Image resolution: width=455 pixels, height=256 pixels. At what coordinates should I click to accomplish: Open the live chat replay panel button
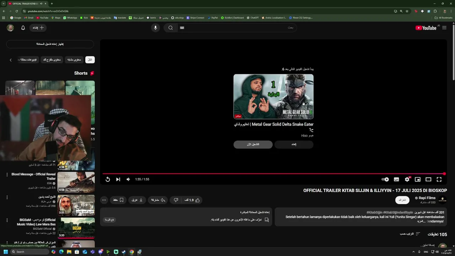point(109,220)
